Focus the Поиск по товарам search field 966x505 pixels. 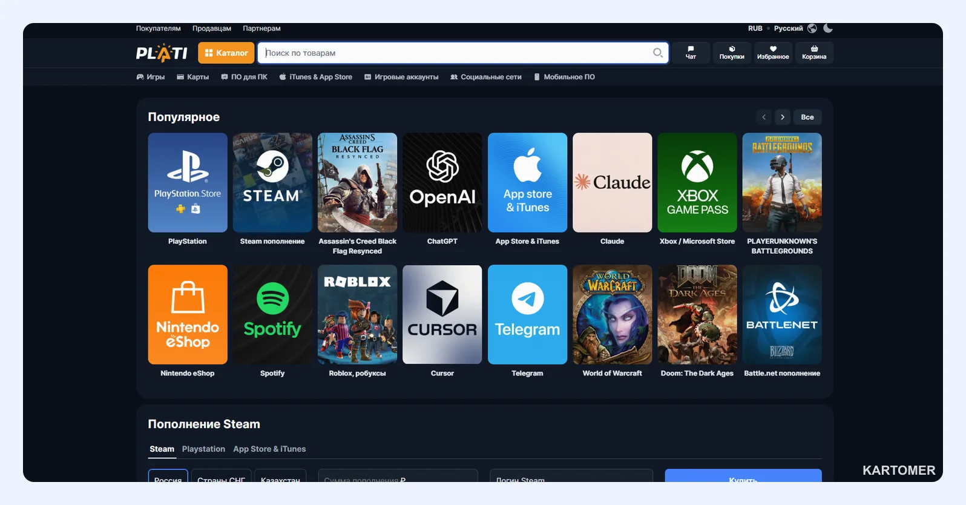tap(463, 53)
